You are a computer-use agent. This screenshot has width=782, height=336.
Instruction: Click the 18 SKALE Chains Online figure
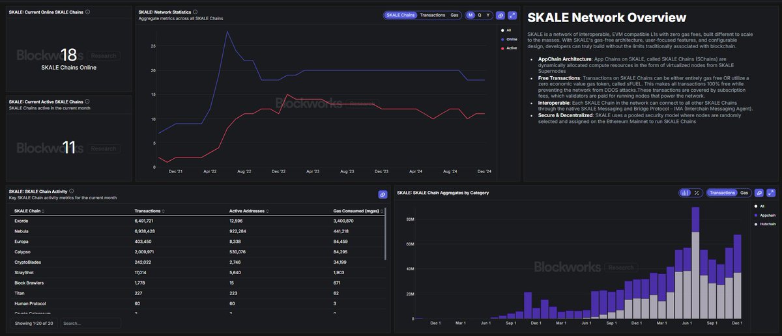tap(69, 55)
